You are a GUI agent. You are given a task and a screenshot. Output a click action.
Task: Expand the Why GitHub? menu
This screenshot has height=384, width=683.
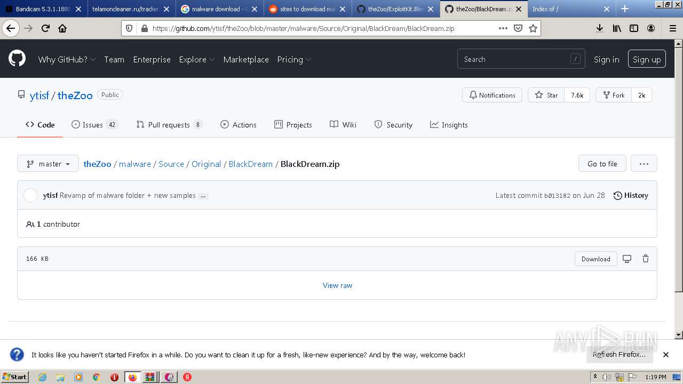tap(67, 59)
